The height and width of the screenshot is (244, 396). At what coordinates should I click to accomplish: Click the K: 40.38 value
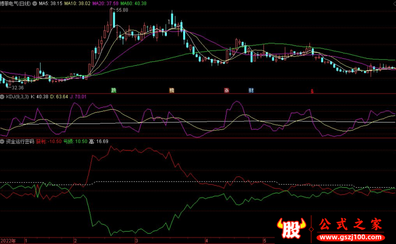[40, 97]
